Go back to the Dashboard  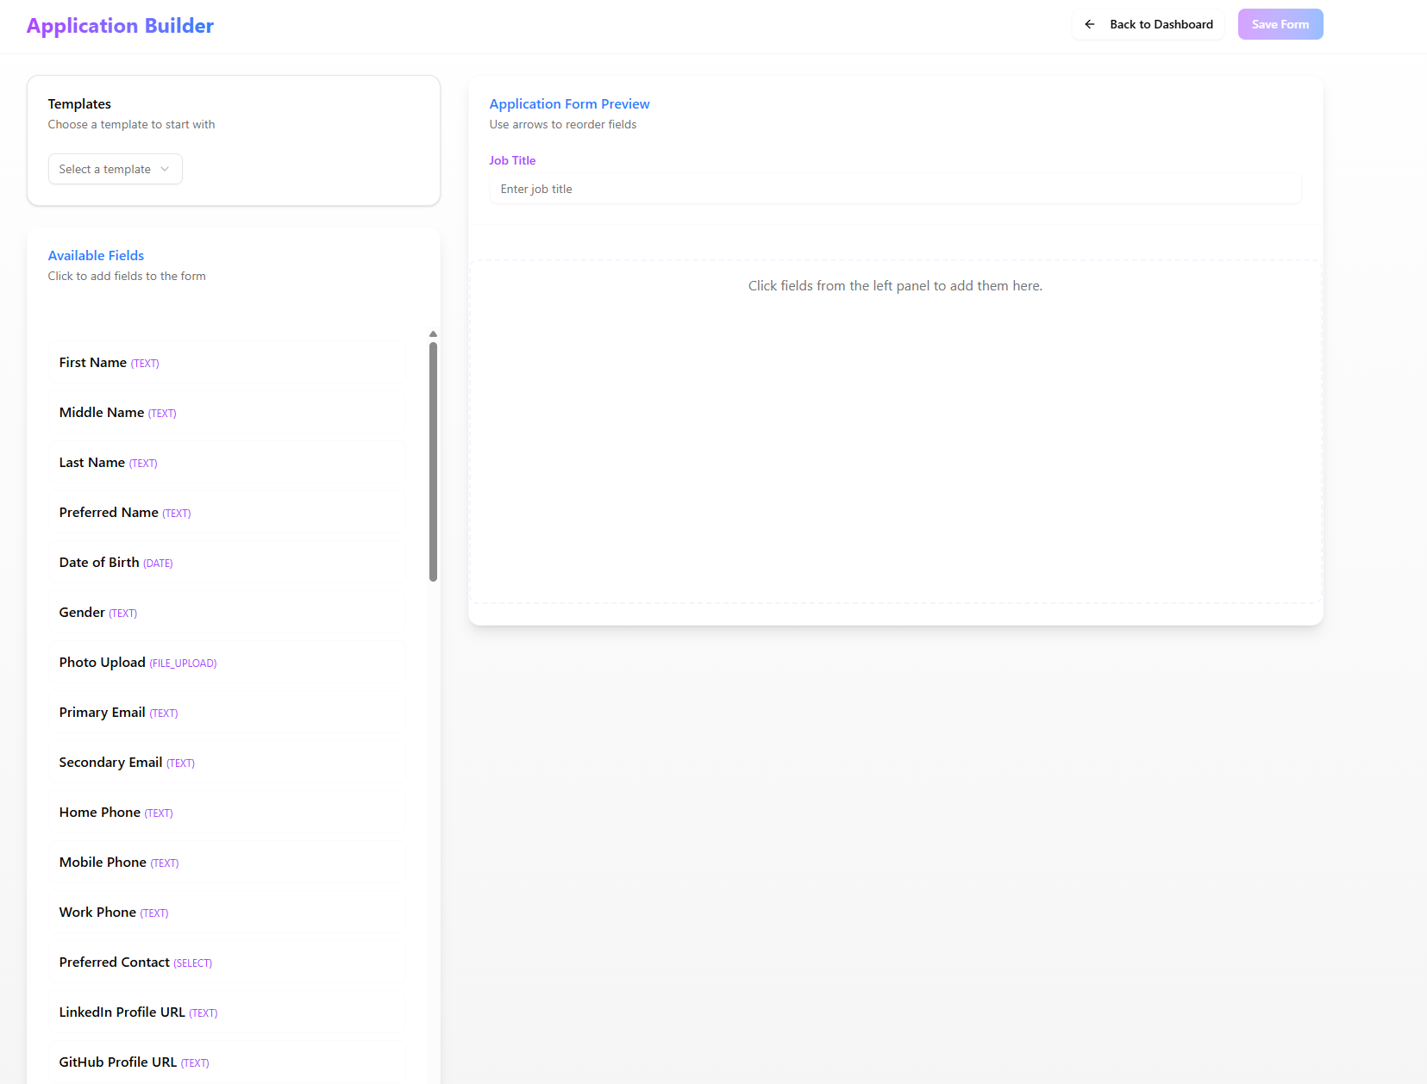[x=1148, y=24]
